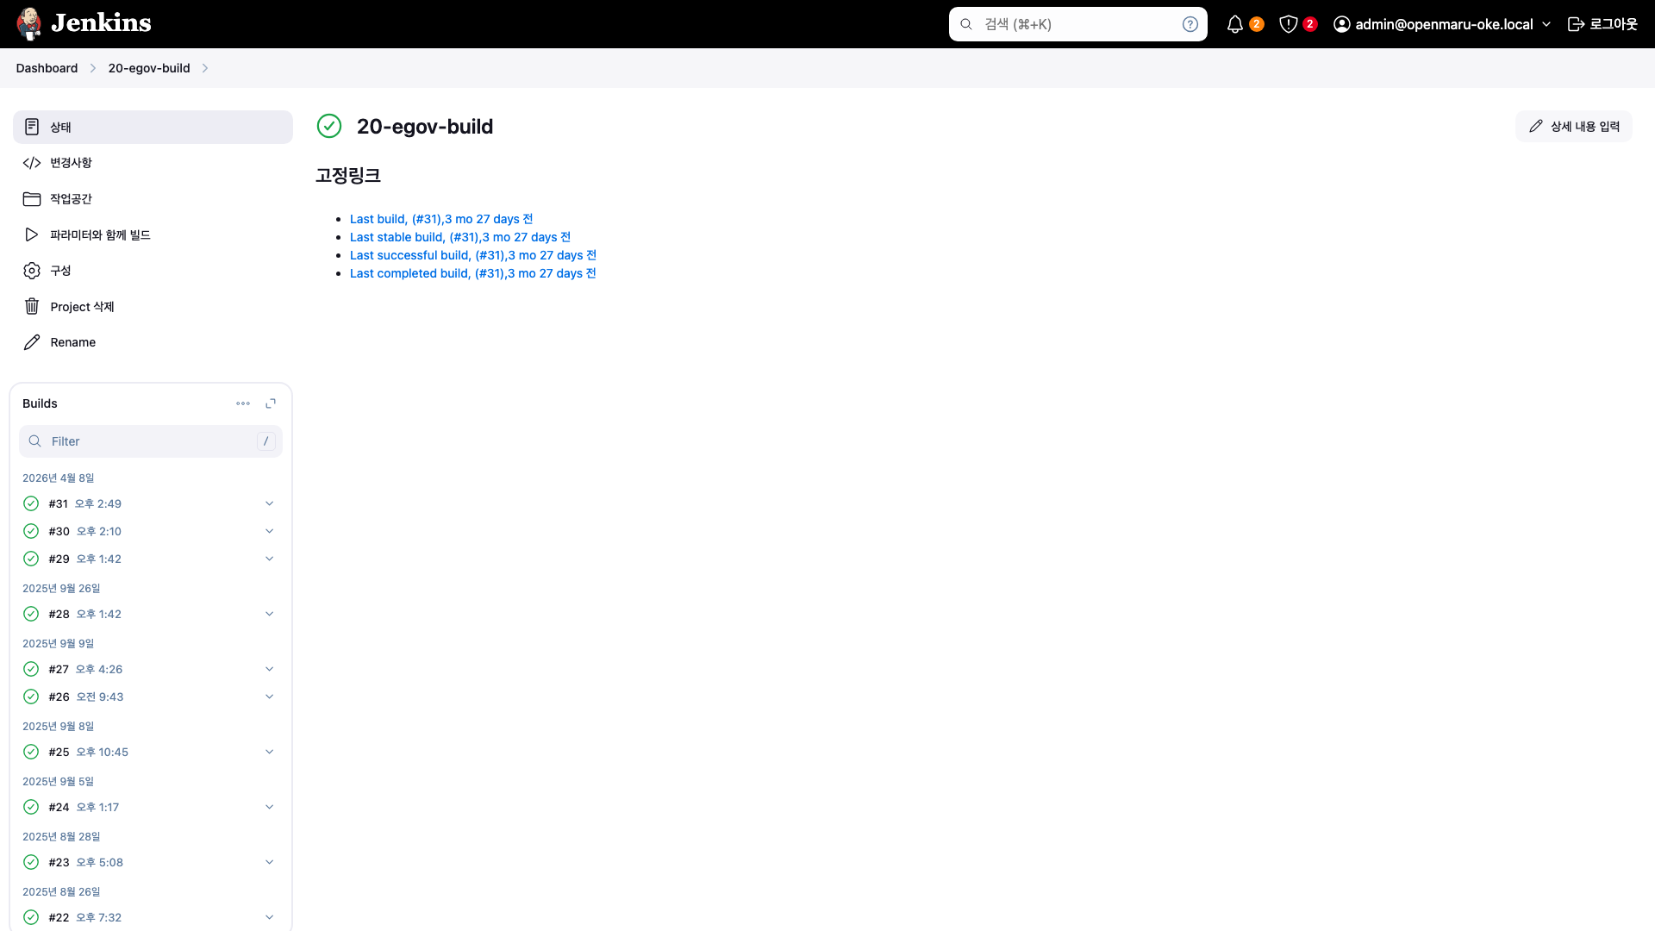Click 상세 내용 입력 button

[x=1574, y=127]
